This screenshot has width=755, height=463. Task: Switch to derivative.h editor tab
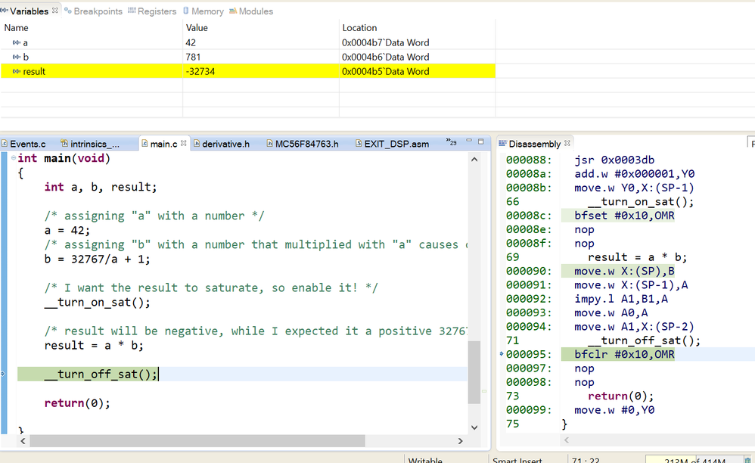click(x=222, y=144)
